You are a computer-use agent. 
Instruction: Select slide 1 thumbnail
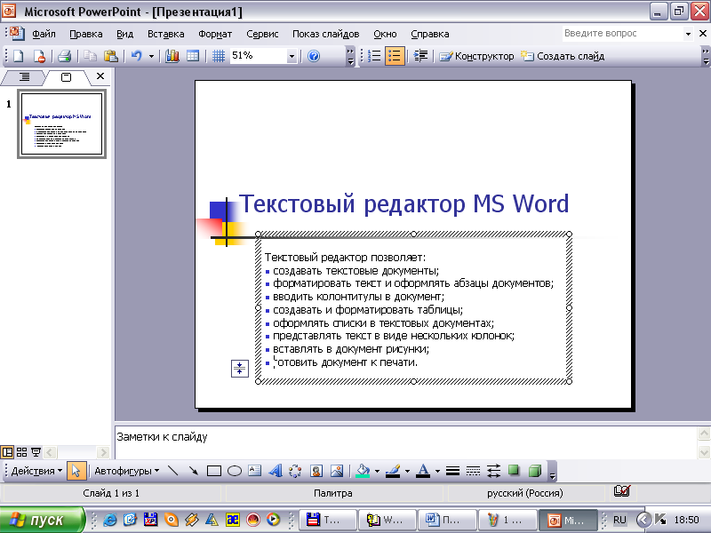point(61,123)
